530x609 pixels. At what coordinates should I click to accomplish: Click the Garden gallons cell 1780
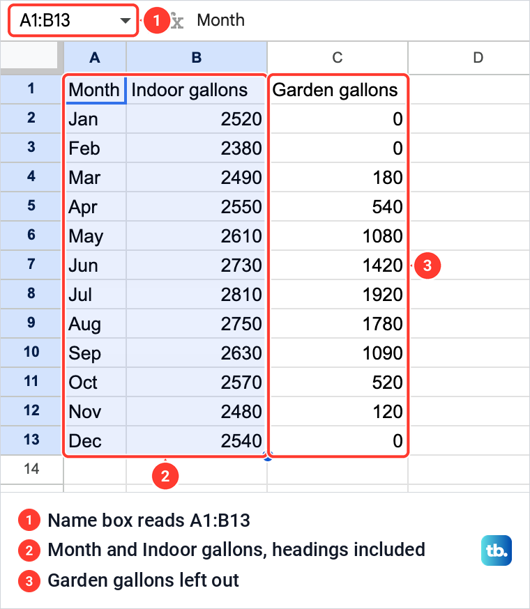338,323
